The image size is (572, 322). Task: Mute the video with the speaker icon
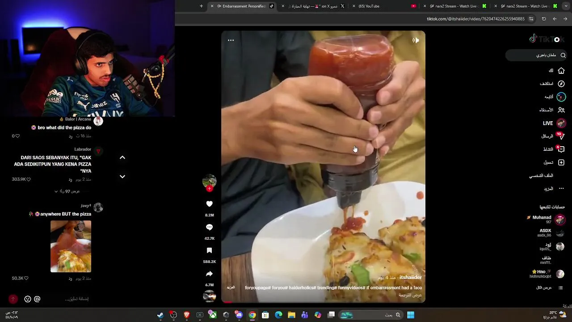click(x=416, y=40)
